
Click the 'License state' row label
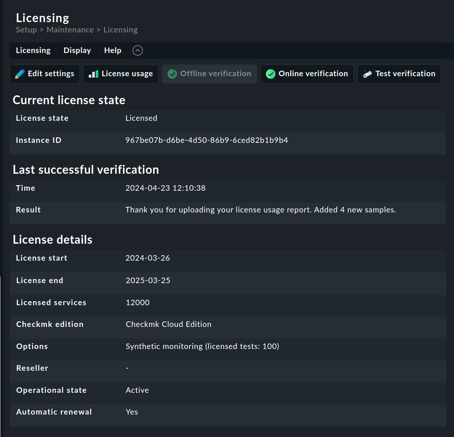coord(42,118)
